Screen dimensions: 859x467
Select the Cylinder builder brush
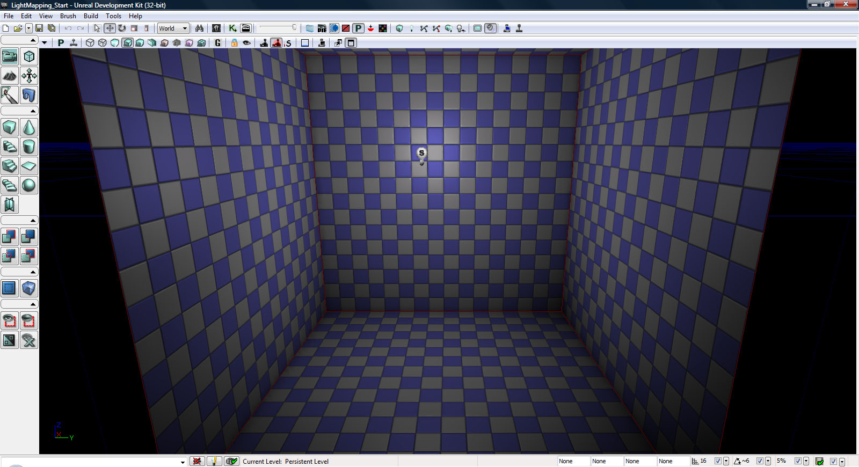29,147
